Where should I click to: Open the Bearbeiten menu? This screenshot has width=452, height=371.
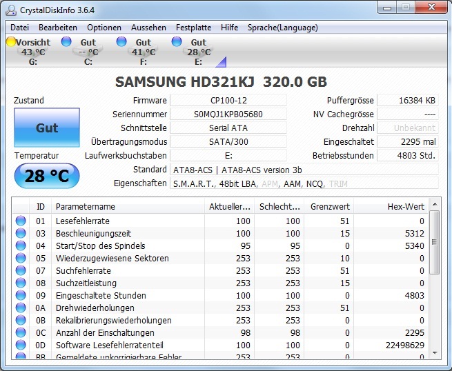click(58, 28)
